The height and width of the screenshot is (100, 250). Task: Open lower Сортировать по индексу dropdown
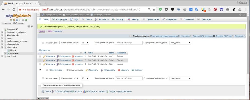tap(180, 78)
